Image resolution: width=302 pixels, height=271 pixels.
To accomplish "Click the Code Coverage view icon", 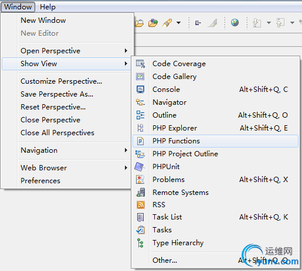I will coord(140,64).
